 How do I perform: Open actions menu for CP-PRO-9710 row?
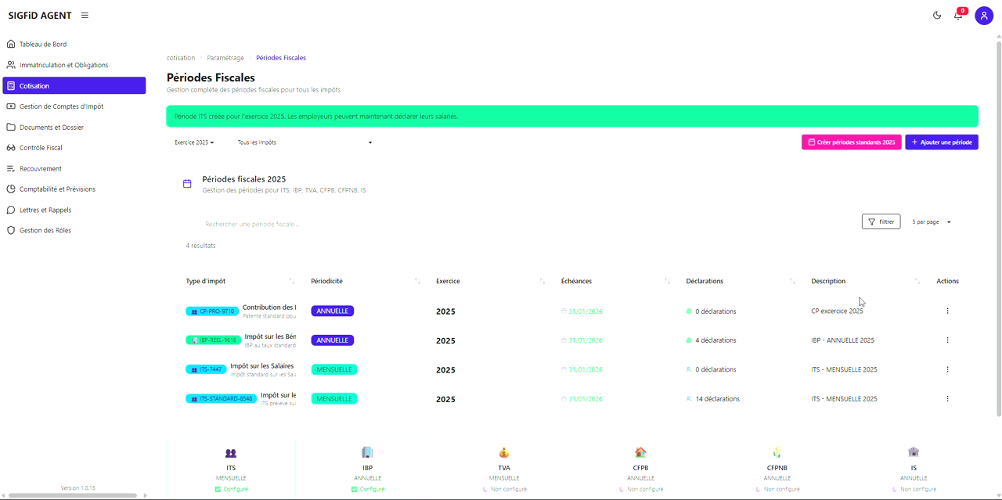(947, 311)
